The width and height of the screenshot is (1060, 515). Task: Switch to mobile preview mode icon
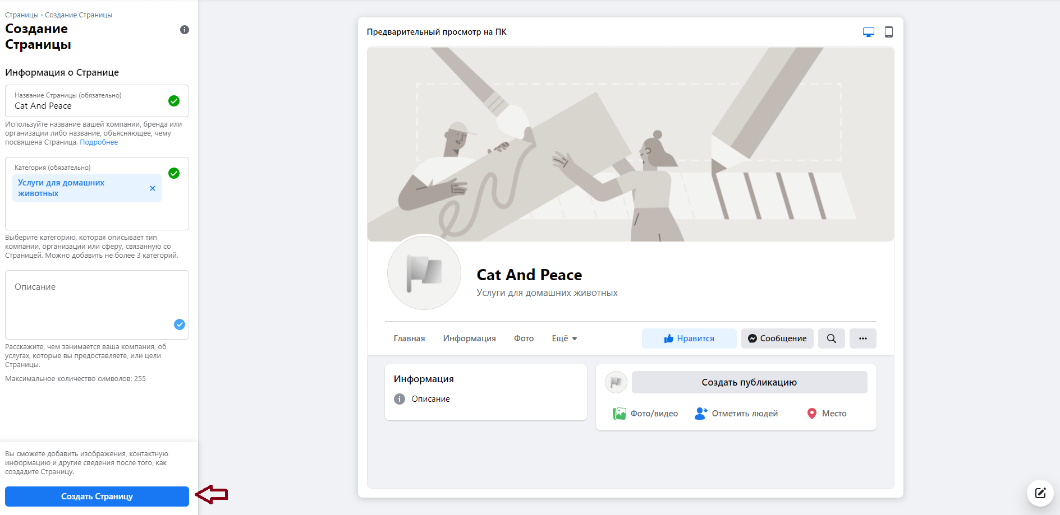pos(888,33)
